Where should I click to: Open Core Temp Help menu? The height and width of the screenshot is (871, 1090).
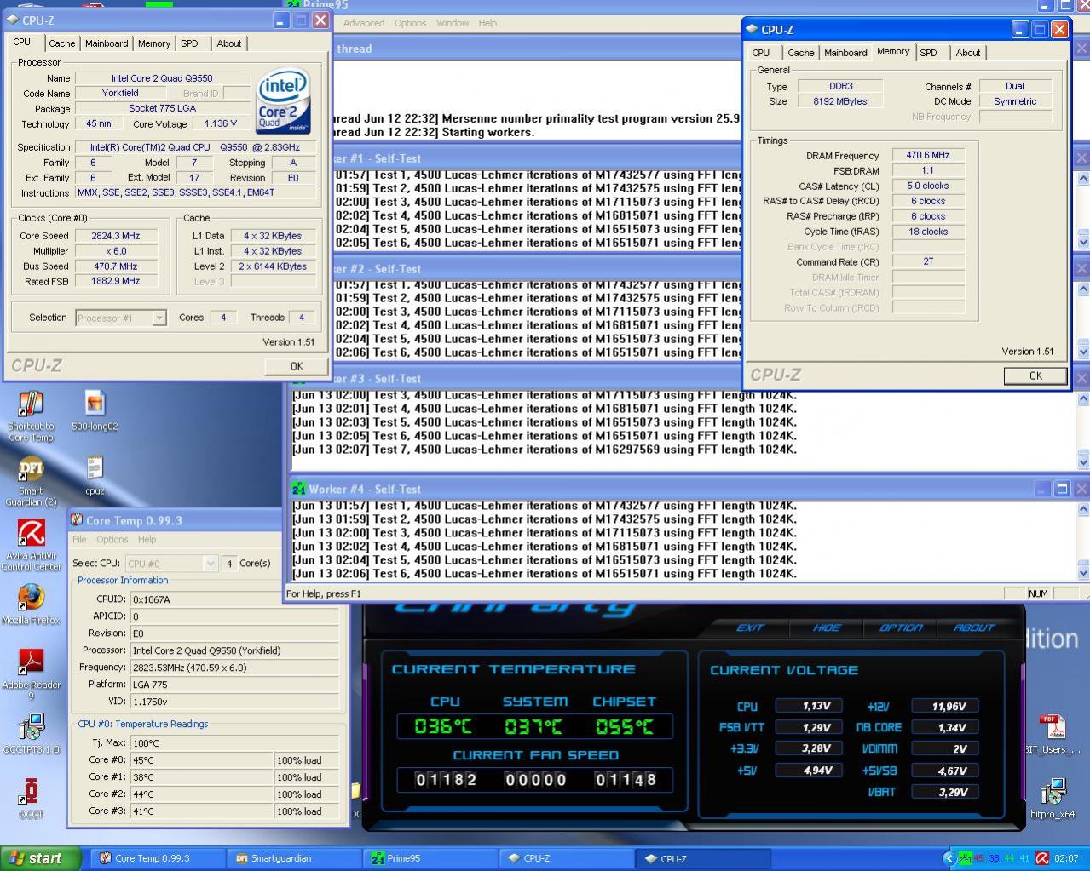click(x=147, y=539)
